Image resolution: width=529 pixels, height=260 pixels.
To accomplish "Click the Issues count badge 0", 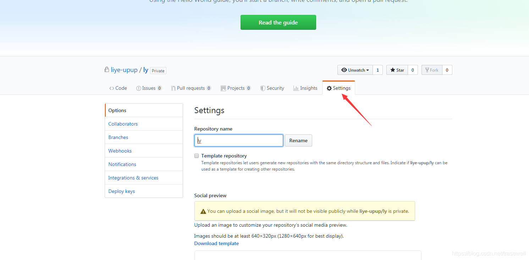I will click(160, 88).
